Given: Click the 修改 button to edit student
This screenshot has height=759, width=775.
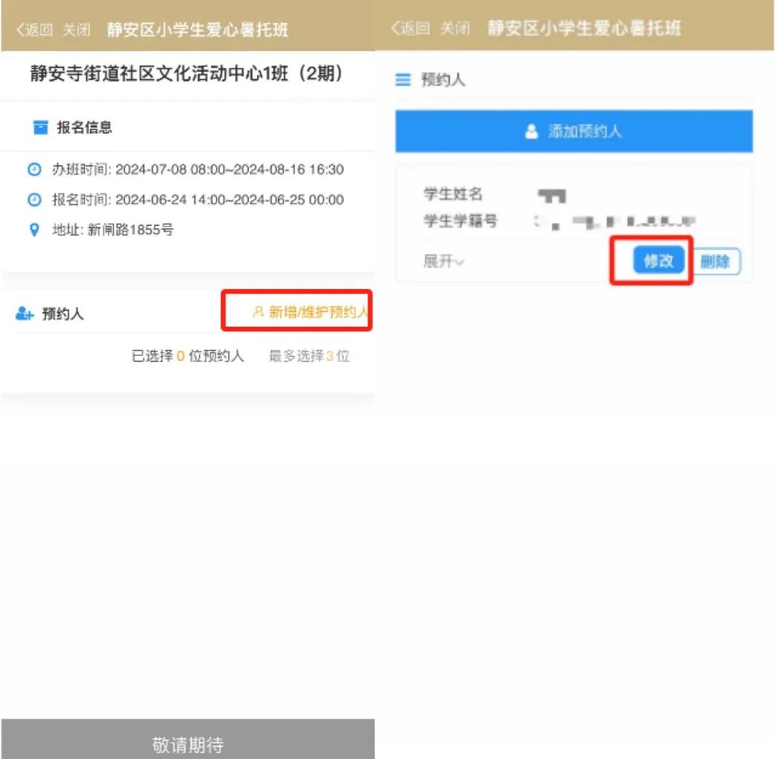Looking at the screenshot, I should point(658,261).
